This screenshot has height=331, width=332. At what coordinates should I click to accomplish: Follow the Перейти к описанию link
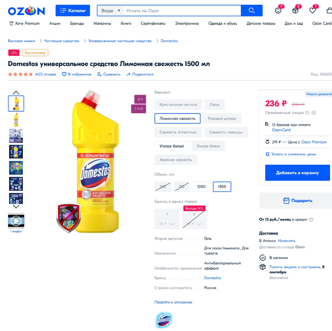point(173,302)
